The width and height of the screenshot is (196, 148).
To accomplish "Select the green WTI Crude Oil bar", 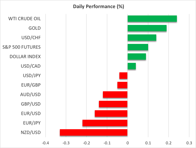I will [152, 19].
